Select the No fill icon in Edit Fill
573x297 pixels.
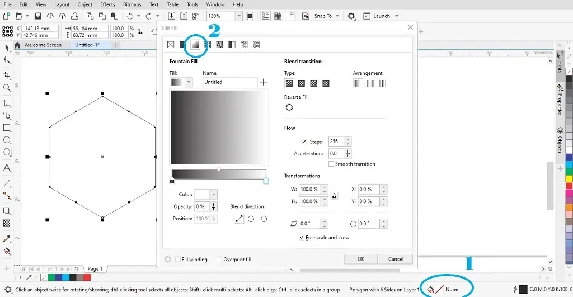click(171, 45)
